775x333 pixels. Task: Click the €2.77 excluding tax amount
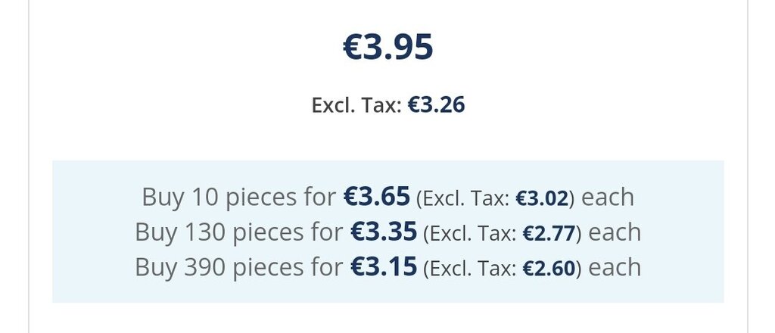click(549, 234)
